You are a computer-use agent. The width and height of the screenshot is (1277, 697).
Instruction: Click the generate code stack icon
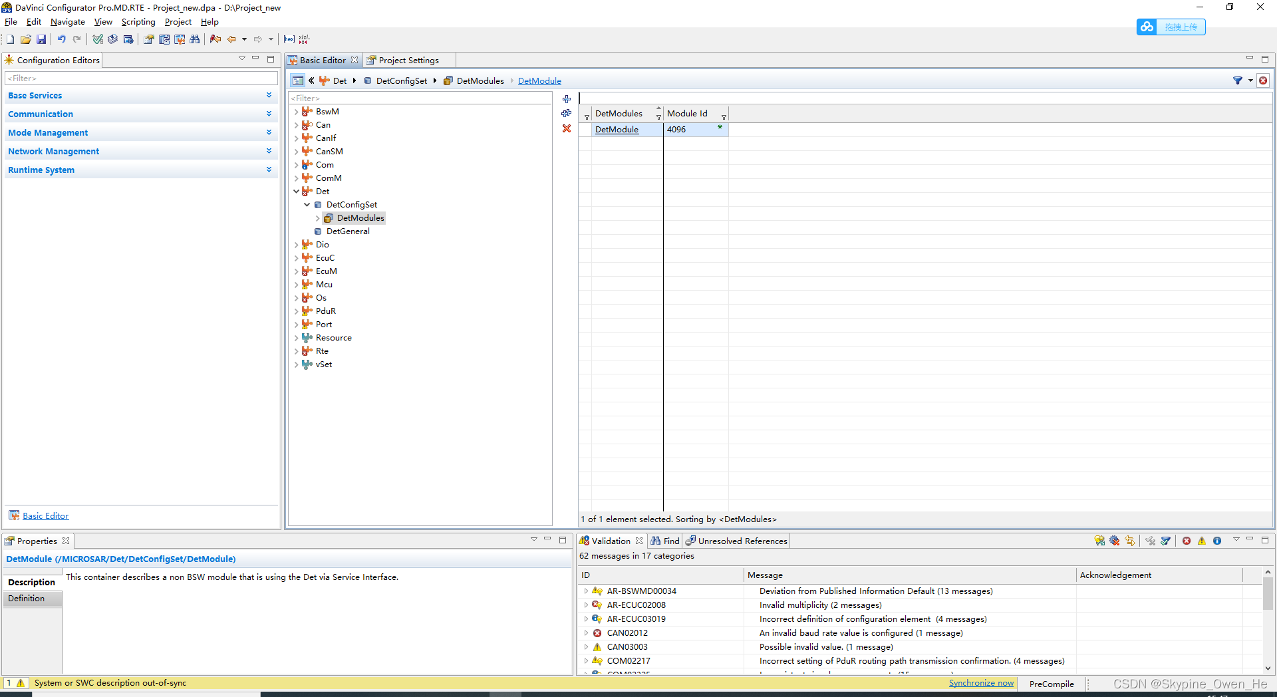(113, 39)
